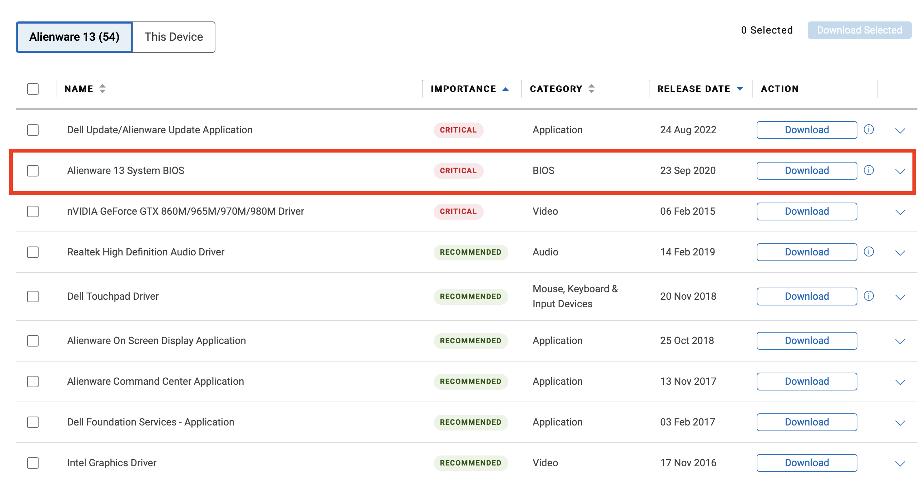Screen dimensions: 921x478
Task: Download the Alienware 13 System BIOS
Action: (x=807, y=170)
